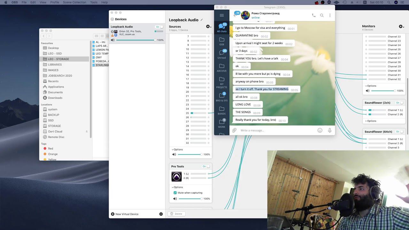Open the WORK folder in Telegram

point(222,124)
